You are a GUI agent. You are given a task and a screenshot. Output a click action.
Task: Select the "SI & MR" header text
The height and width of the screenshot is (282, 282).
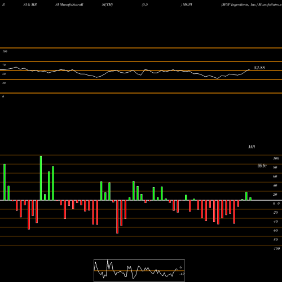[30, 5]
